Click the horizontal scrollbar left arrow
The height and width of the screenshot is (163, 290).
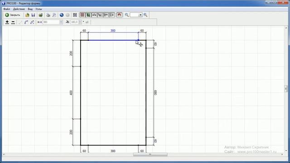(x=4, y=154)
